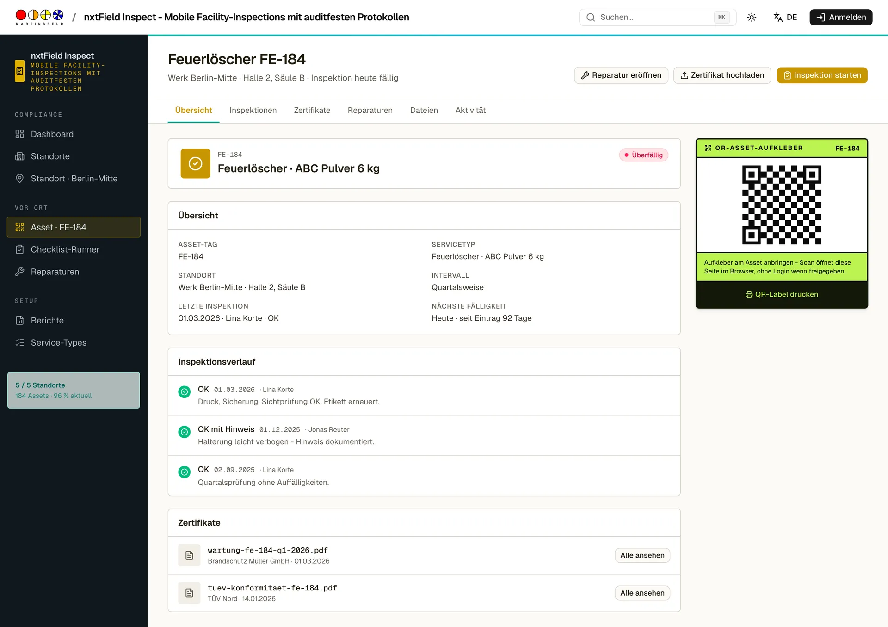Click 'Werk Berlin-Mitte · Halle 2, Säule B' Standort value
Image resolution: width=888 pixels, height=627 pixels.
pos(242,287)
